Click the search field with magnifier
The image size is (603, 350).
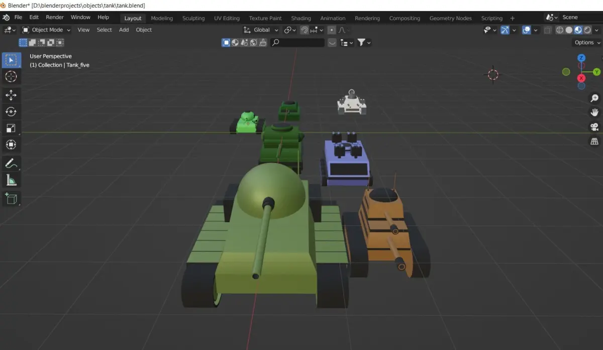297,43
